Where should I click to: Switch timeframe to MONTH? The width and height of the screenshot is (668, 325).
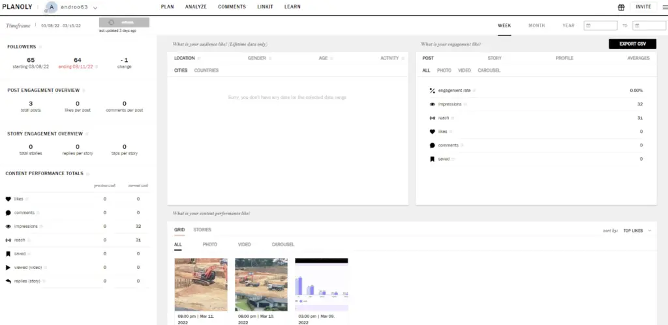tap(536, 25)
